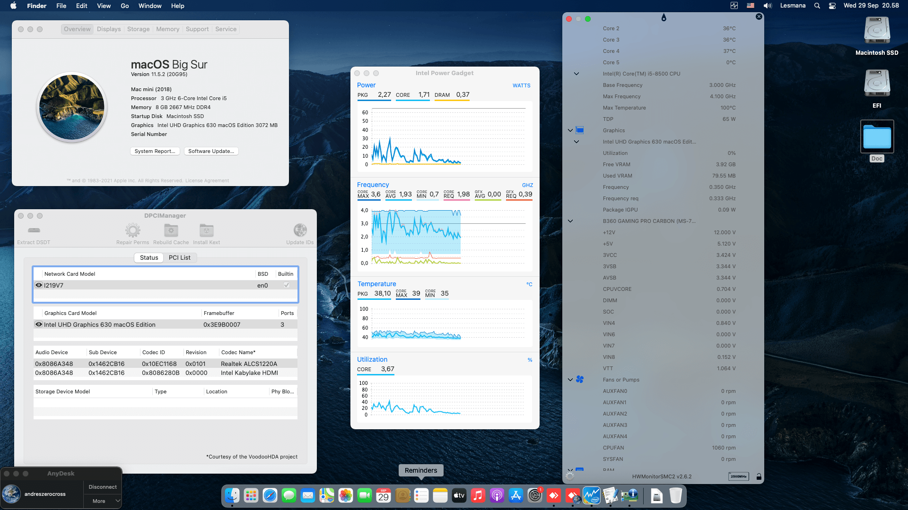Collapse Fans or Pumps group

[x=570, y=380]
